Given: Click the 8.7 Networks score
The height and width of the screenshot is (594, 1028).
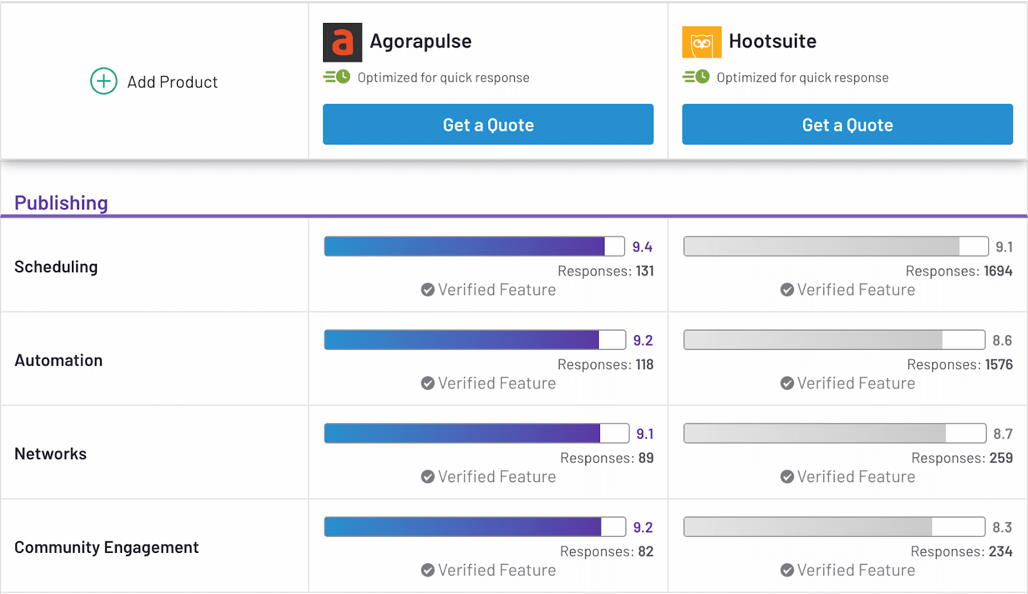Looking at the screenshot, I should [x=1003, y=434].
